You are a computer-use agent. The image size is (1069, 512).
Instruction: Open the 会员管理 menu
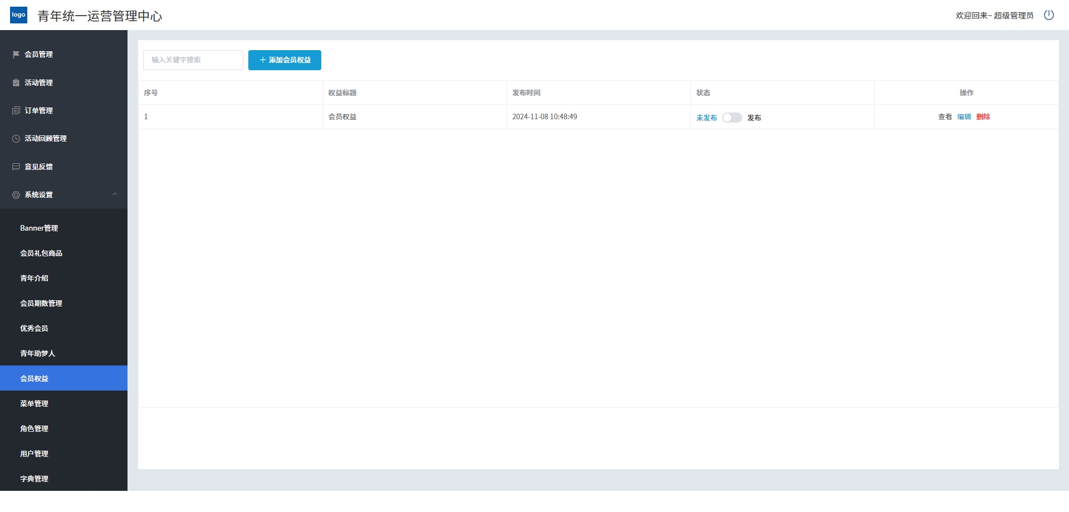[x=63, y=54]
